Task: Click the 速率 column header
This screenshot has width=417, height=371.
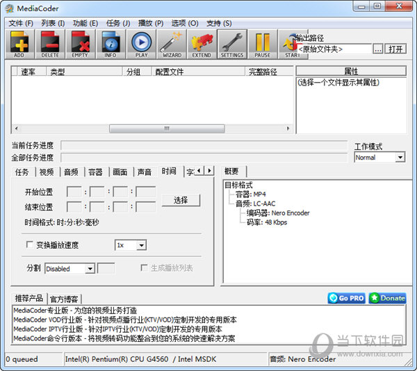Action: tap(32, 72)
